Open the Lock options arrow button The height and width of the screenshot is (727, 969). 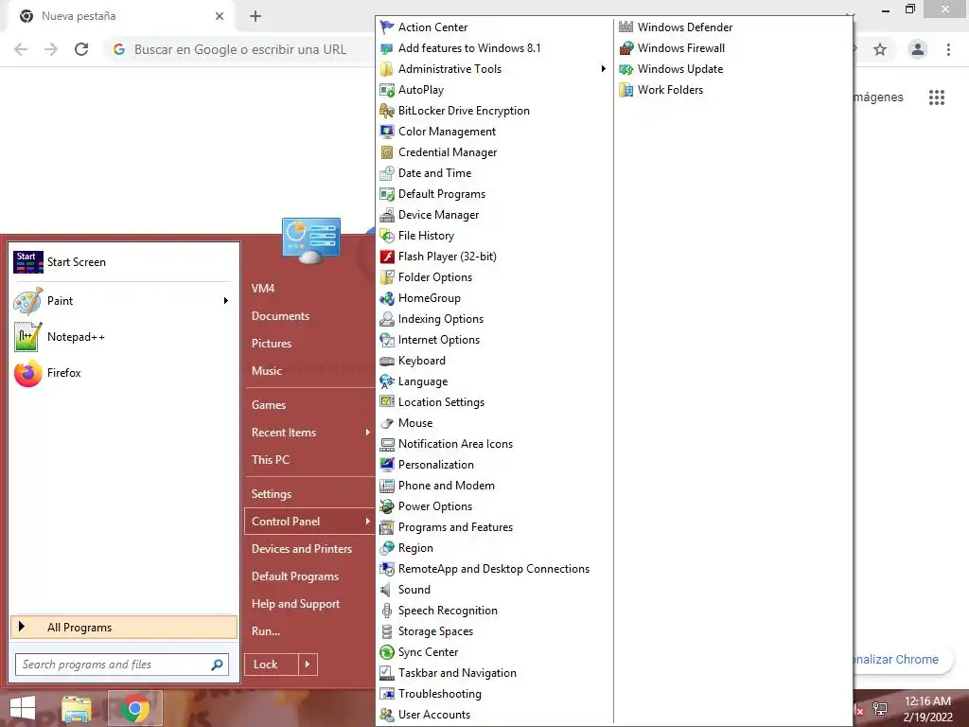point(308,665)
